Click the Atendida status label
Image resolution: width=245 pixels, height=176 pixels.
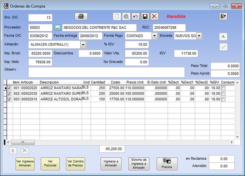tap(176, 16)
